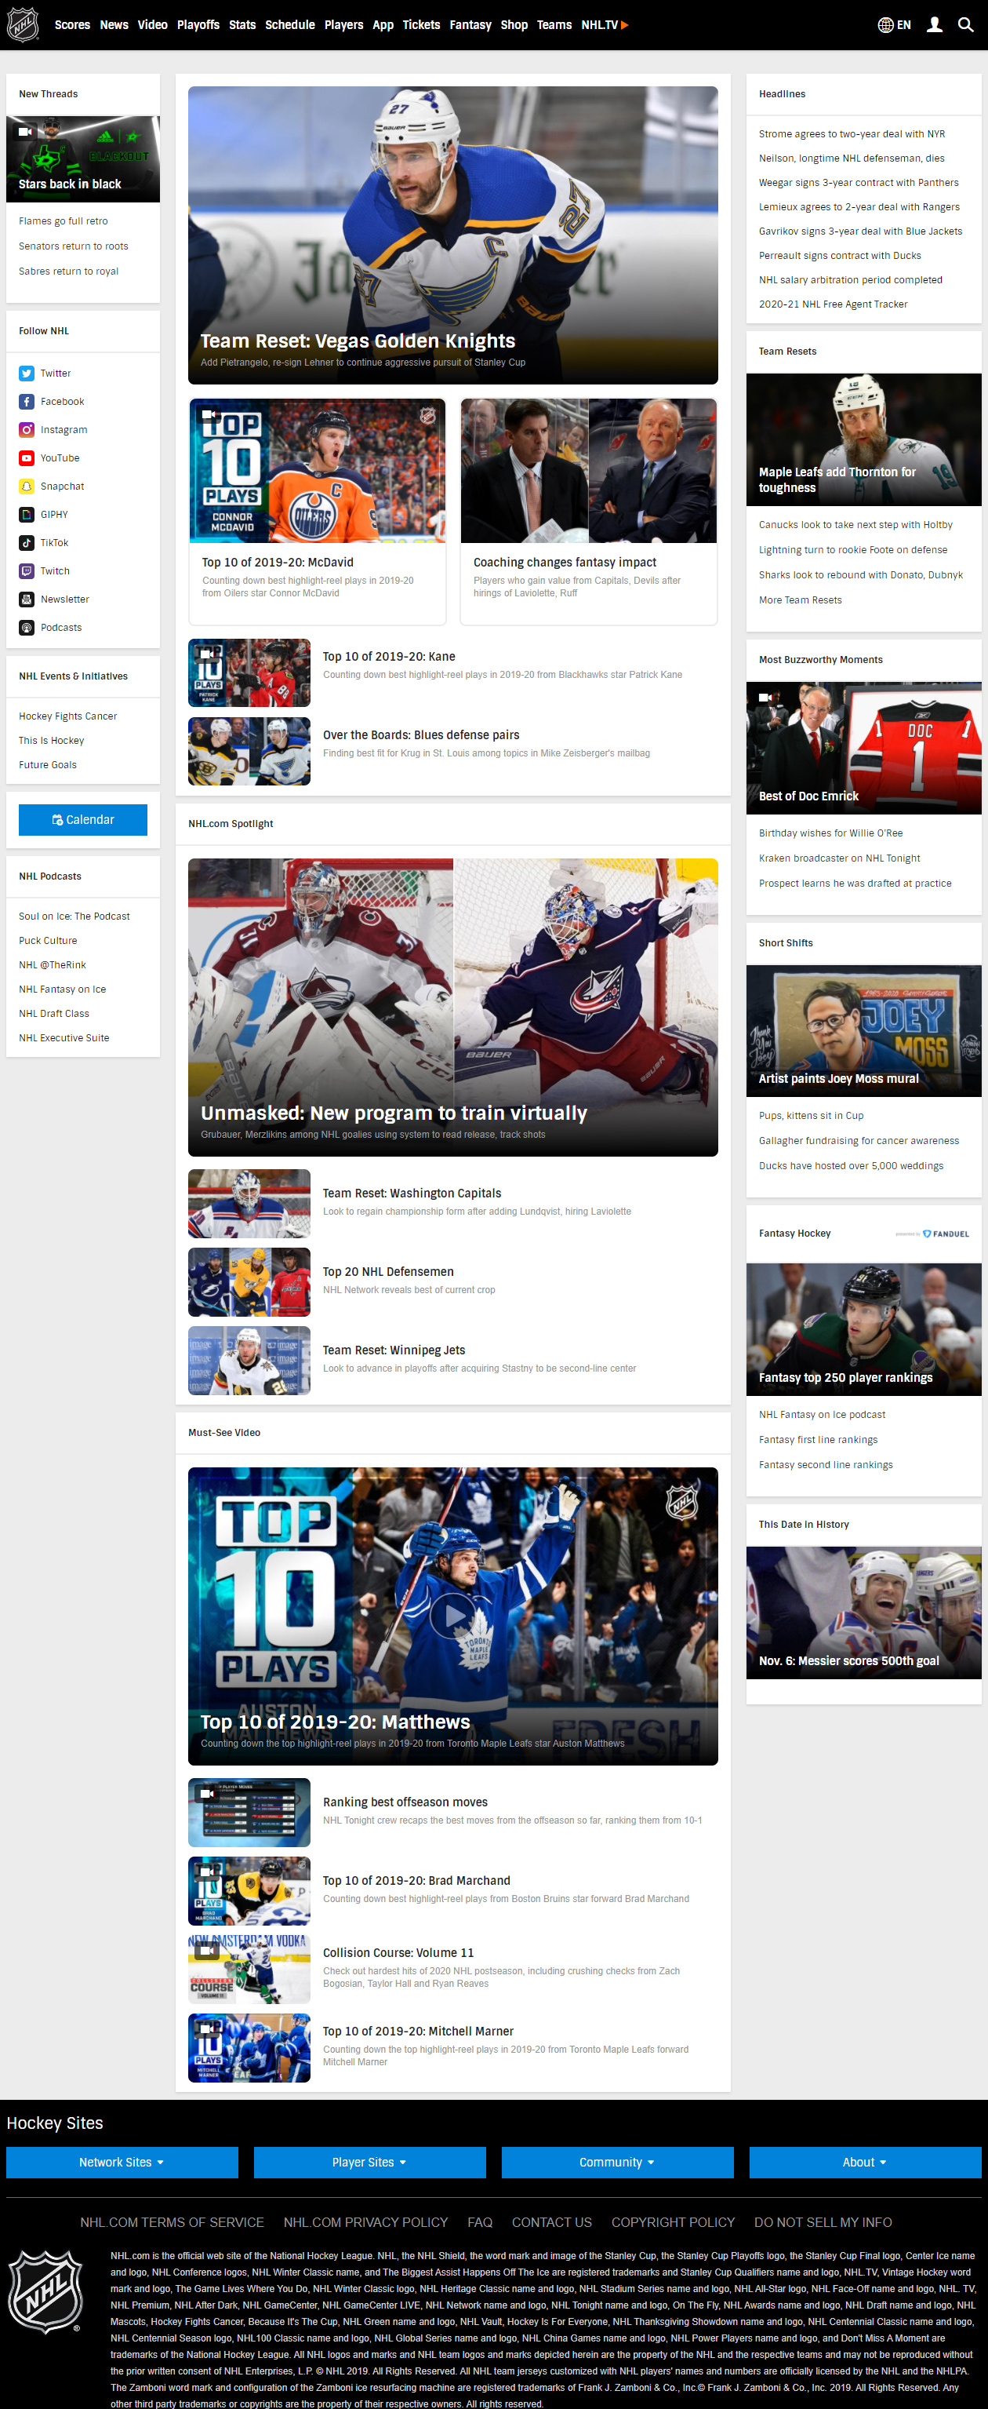Open Birthday wishes for Willie O'Ree link

[831, 833]
